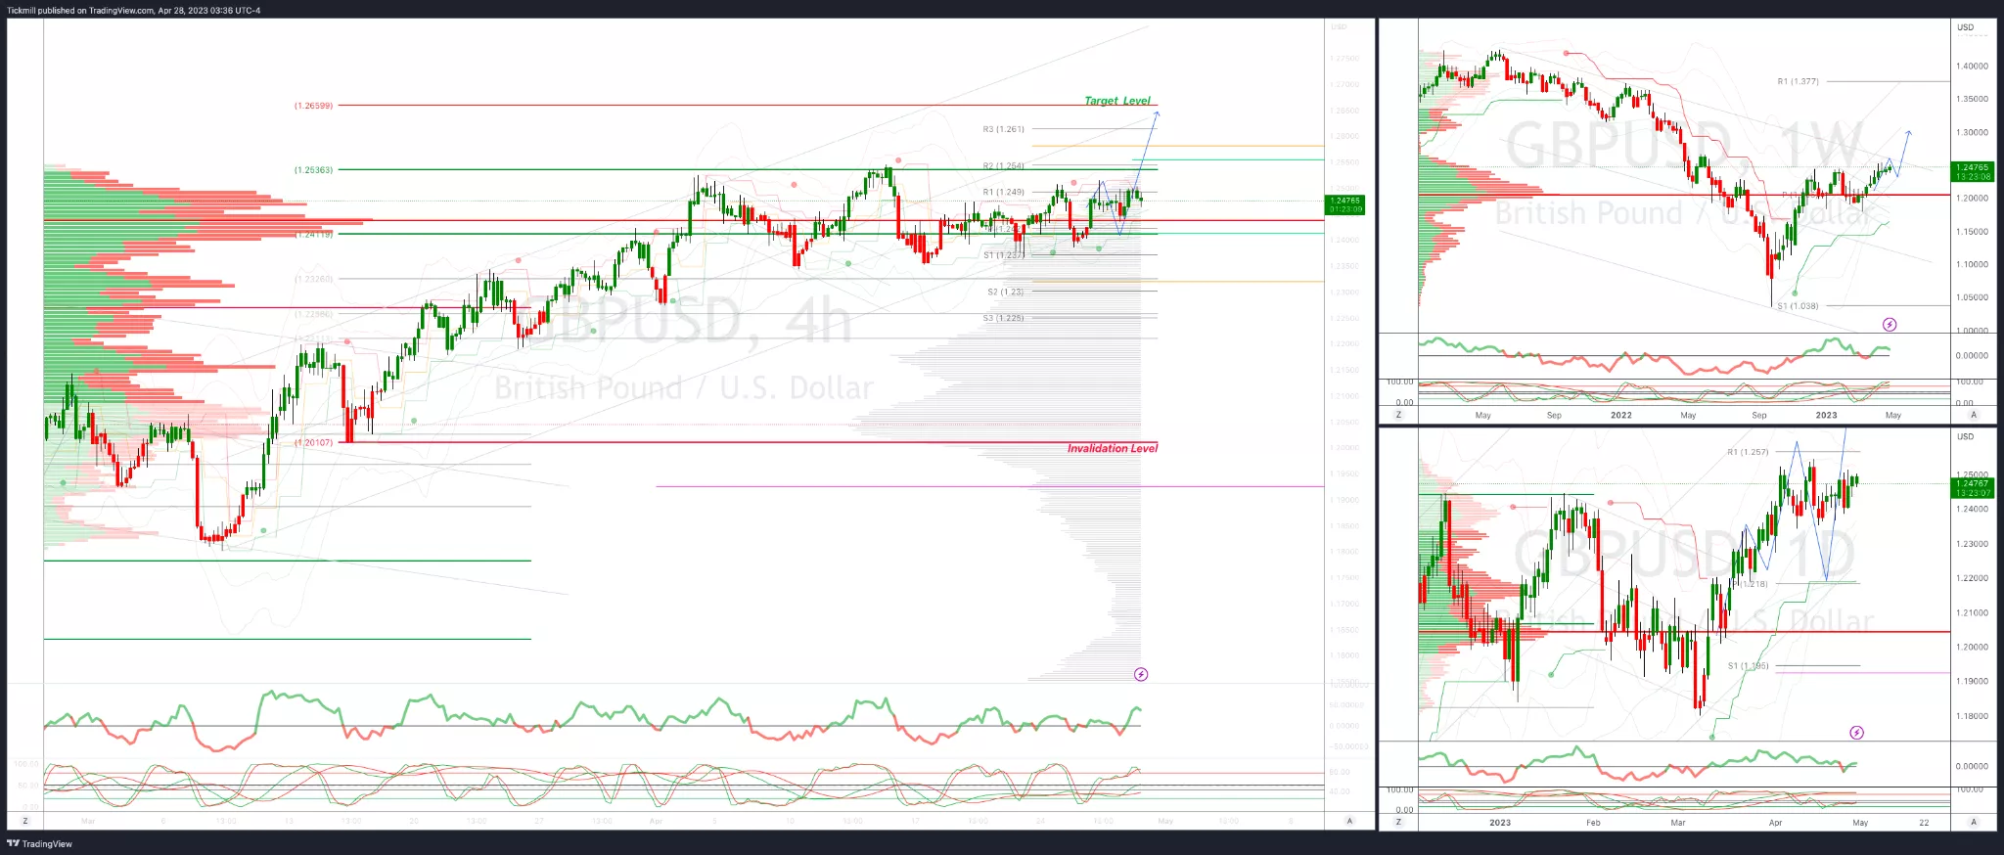Click the R1 (1.257) pivot label on the daily chart

tap(1748, 452)
